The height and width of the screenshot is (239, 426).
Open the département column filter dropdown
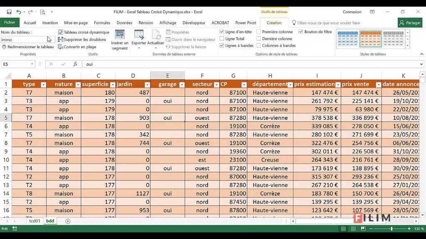(290, 84)
